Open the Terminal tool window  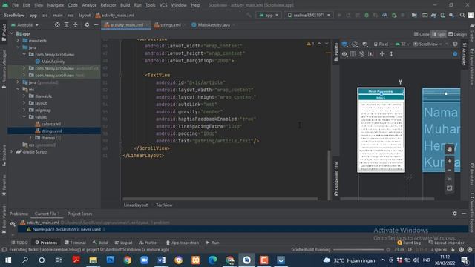click(x=75, y=243)
